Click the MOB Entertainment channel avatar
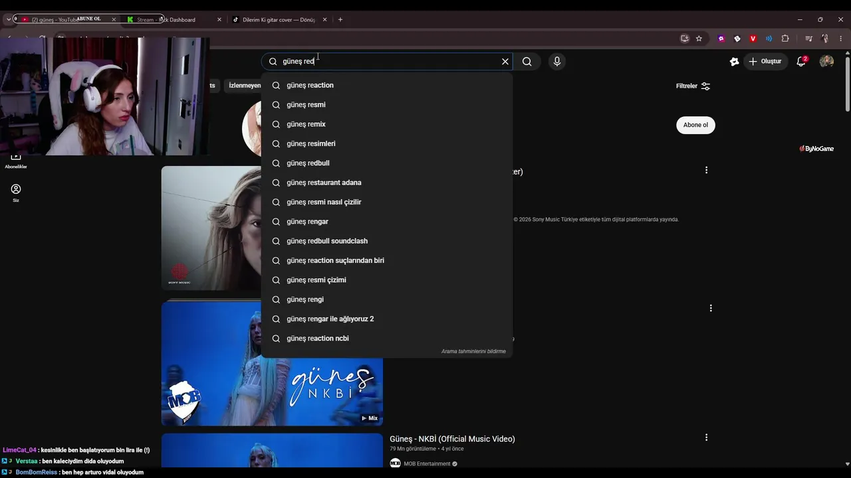Viewport: 851px width, 478px height. pos(396,463)
